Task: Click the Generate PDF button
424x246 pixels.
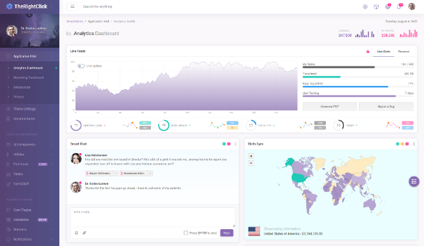Action: (x=330, y=107)
